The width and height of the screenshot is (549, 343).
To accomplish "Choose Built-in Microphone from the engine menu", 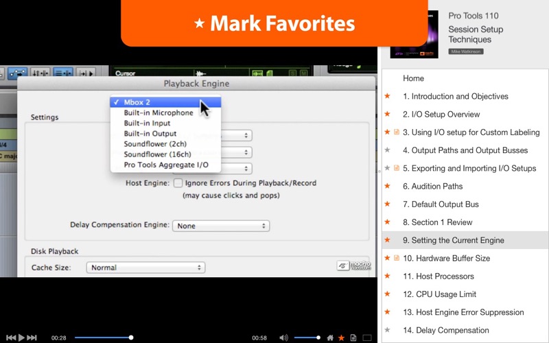I will (x=165, y=113).
